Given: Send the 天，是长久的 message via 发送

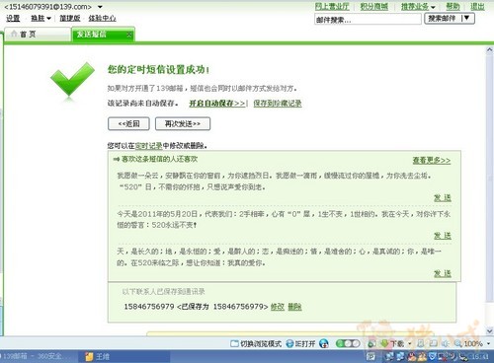Looking at the screenshot, I should pyautogui.click(x=443, y=273).
